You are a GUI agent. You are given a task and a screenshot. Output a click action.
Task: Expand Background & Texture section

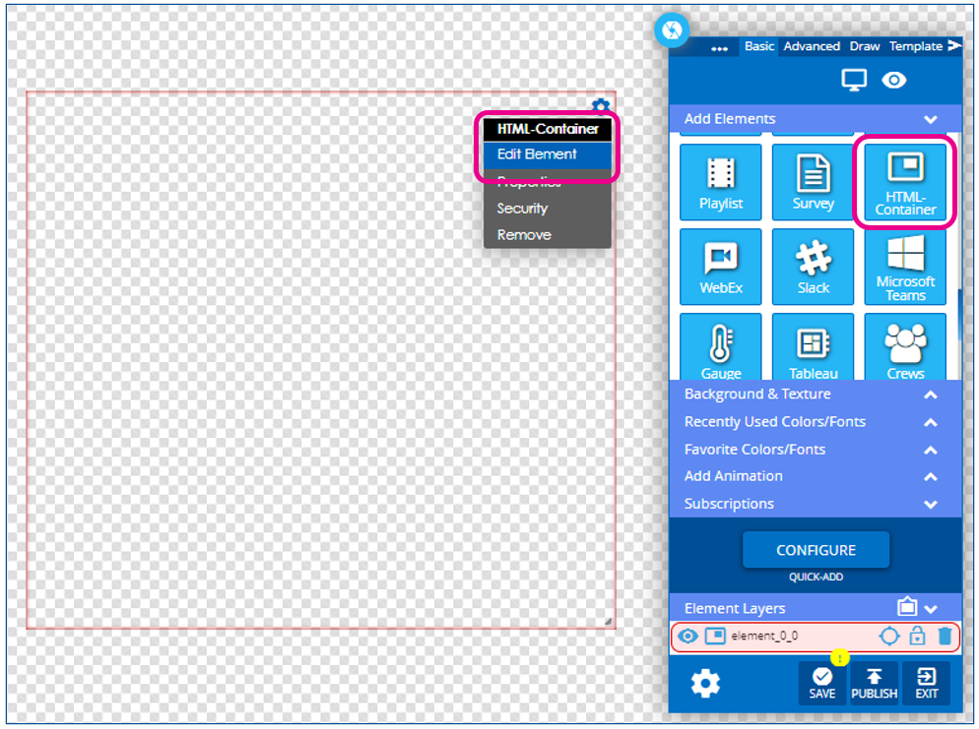[931, 395]
